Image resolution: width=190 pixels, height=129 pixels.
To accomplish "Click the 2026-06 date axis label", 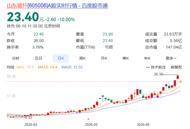I will [x=143, y=125].
